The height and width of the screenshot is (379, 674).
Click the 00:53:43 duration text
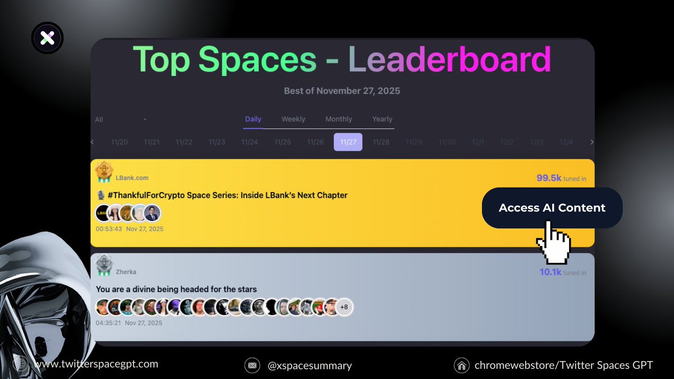110,229
